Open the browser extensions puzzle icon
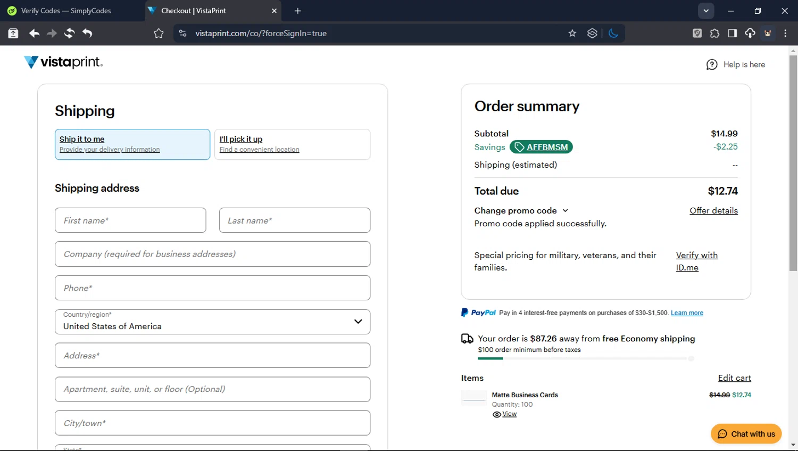Viewport: 798px width, 451px height. pyautogui.click(x=714, y=34)
